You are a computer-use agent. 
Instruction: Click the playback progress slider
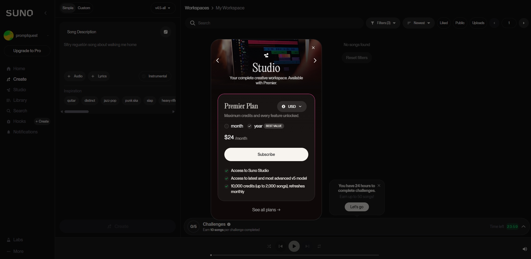click(295, 255)
